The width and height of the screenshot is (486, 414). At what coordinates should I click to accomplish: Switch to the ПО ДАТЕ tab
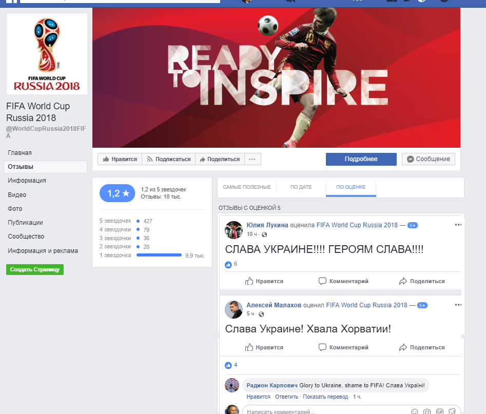click(301, 187)
